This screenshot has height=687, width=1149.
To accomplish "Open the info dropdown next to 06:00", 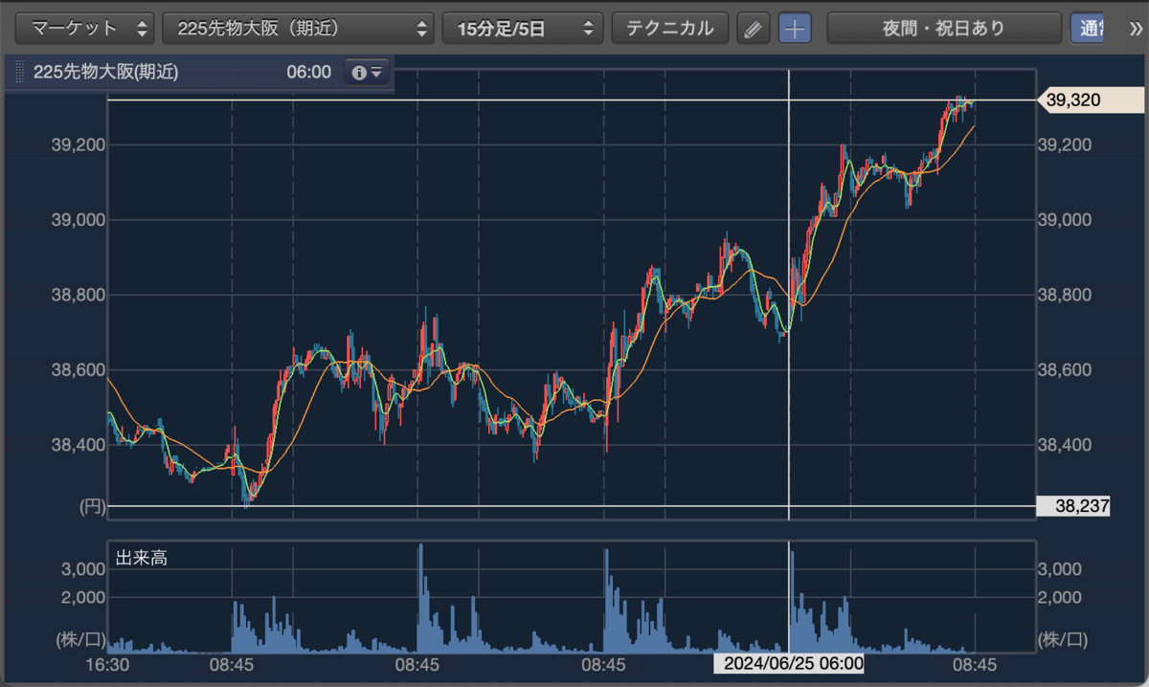I will (368, 72).
